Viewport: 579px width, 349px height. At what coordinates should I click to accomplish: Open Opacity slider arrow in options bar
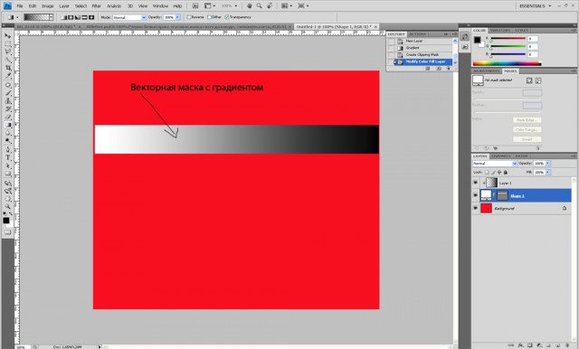click(177, 17)
